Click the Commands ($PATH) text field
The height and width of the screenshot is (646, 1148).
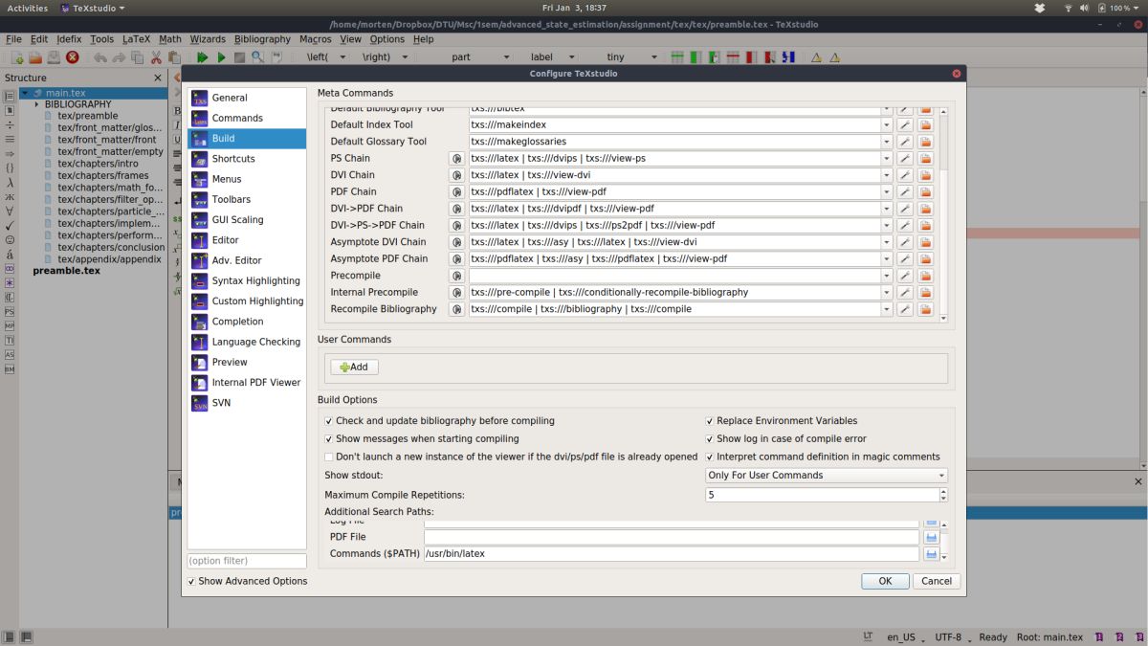671,554
